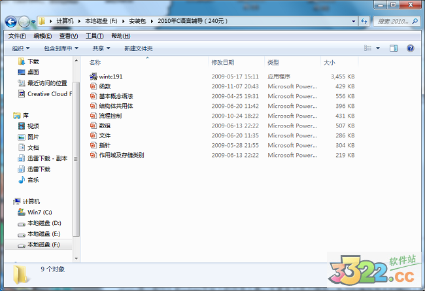Click 计算机 breadcrumb in address bar
The height and width of the screenshot is (291, 425).
pyautogui.click(x=65, y=21)
